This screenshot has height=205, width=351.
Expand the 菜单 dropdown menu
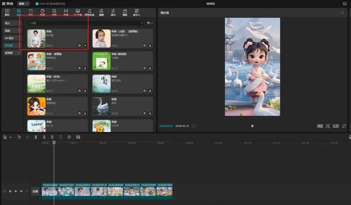pyautogui.click(x=23, y=4)
